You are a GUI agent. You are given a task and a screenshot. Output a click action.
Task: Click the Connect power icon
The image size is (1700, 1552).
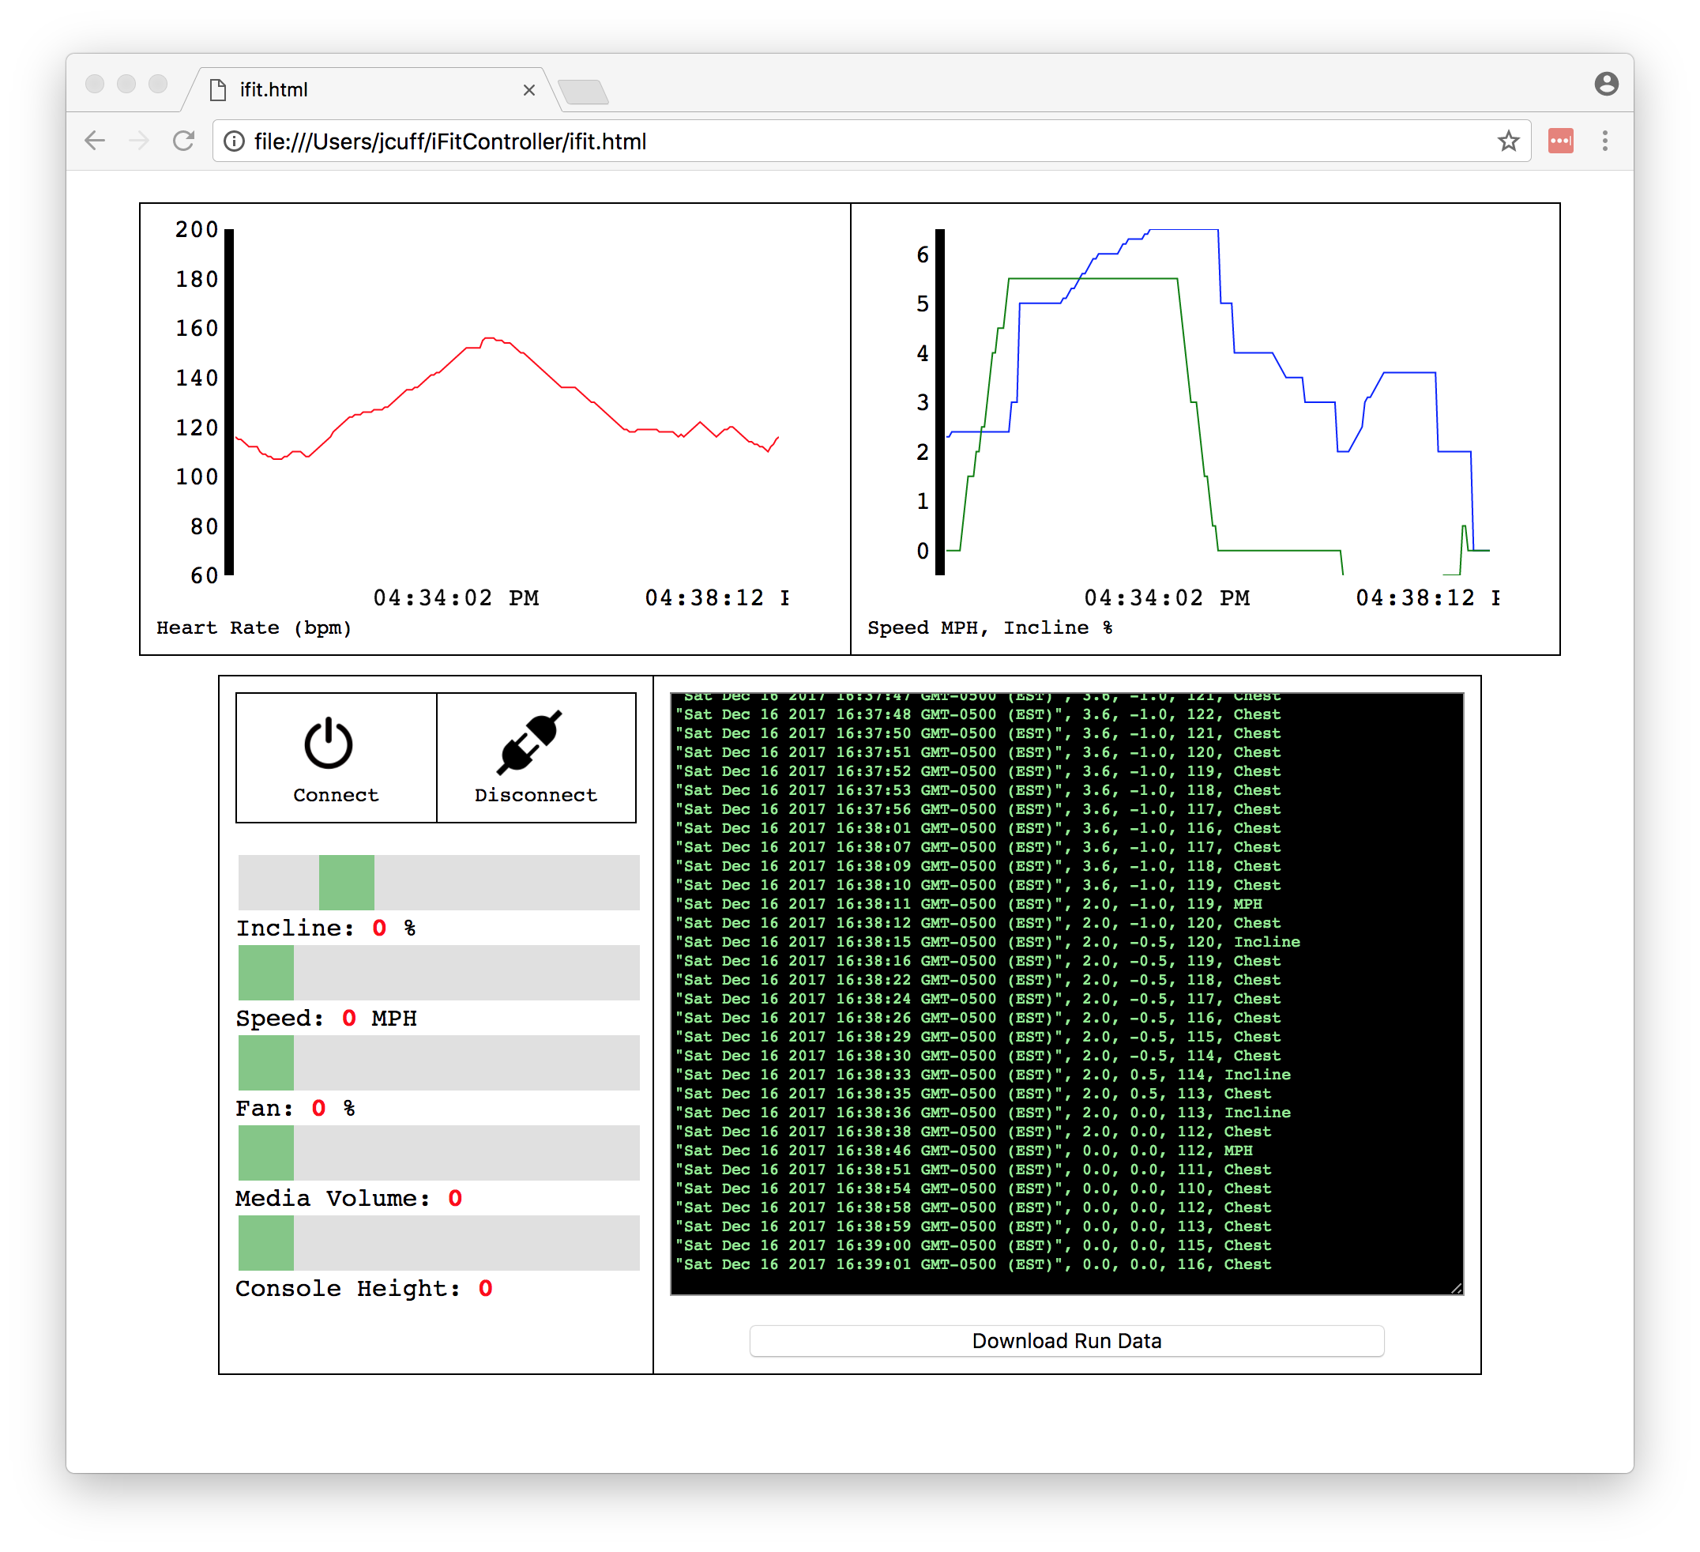click(328, 744)
